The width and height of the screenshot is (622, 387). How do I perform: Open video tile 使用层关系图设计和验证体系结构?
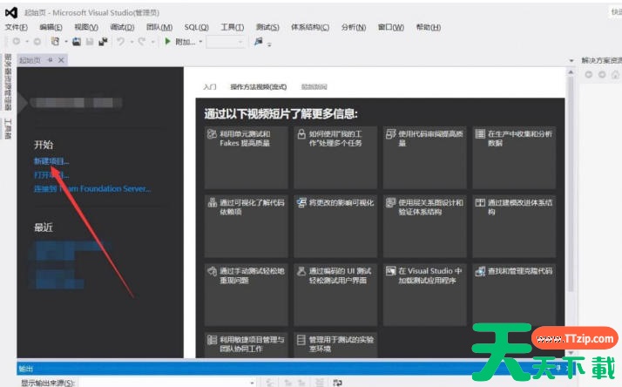[x=424, y=227]
